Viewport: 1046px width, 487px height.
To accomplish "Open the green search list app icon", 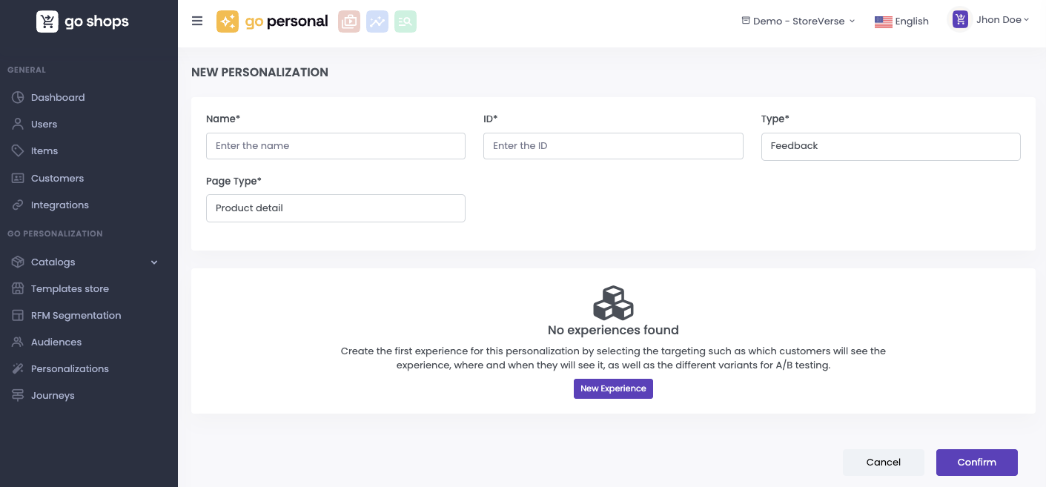I will coord(405,21).
